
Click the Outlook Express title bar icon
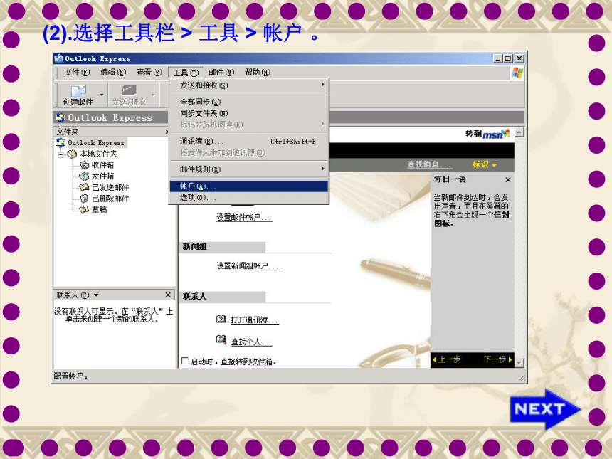click(58, 58)
